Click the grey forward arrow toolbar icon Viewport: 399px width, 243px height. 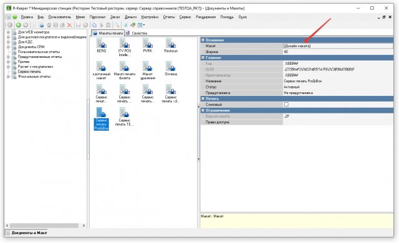[x=26, y=25]
